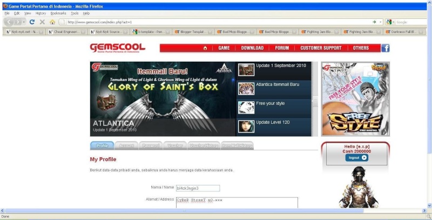Click the Alamat / Address text area
The image size is (432, 220).
click(x=237, y=203)
